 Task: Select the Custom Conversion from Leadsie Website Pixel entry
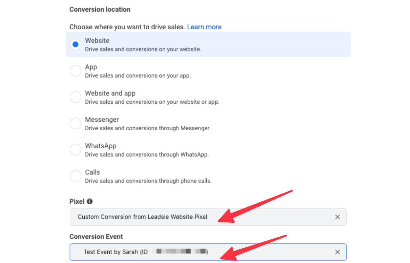pyautogui.click(x=142, y=217)
